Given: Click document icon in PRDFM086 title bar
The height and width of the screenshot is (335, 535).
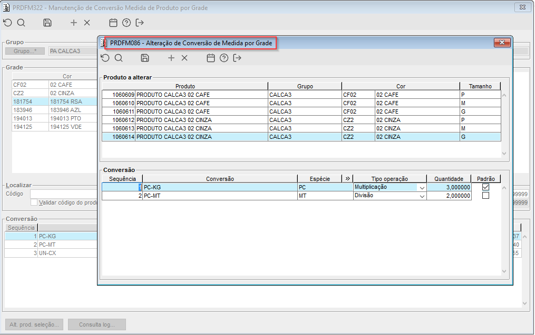Looking at the screenshot, I should point(103,43).
